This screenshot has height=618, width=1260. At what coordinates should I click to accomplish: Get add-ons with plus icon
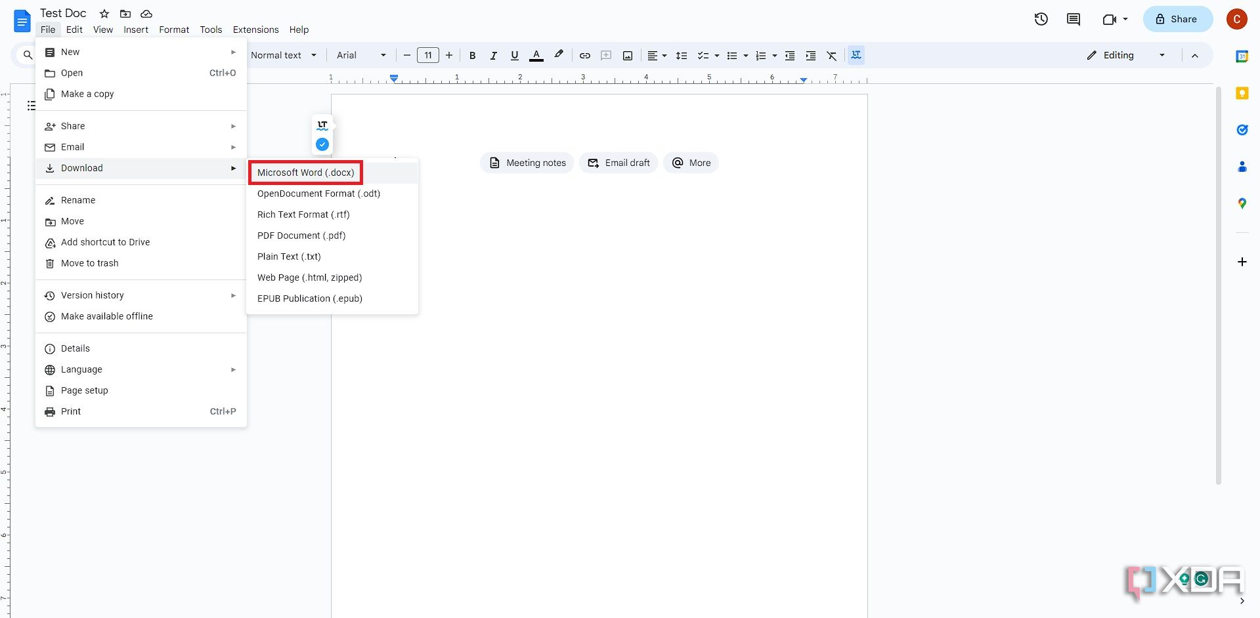tap(1242, 262)
